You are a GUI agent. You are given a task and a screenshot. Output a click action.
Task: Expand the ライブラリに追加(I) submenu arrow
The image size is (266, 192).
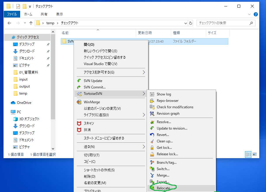click(x=144, y=115)
